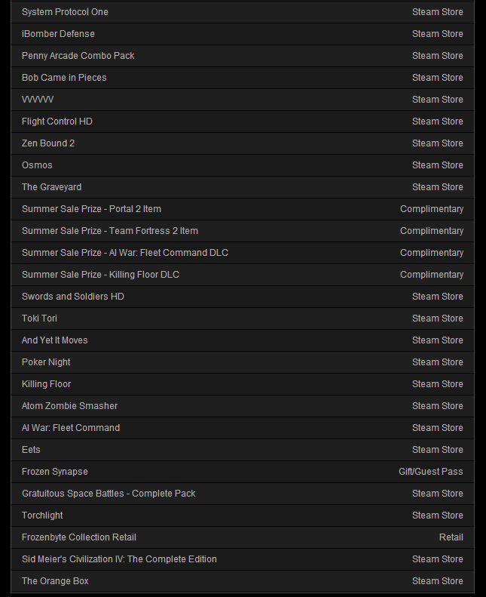The width and height of the screenshot is (486, 597).
Task: Select the Eets entry
Action: [243, 450]
